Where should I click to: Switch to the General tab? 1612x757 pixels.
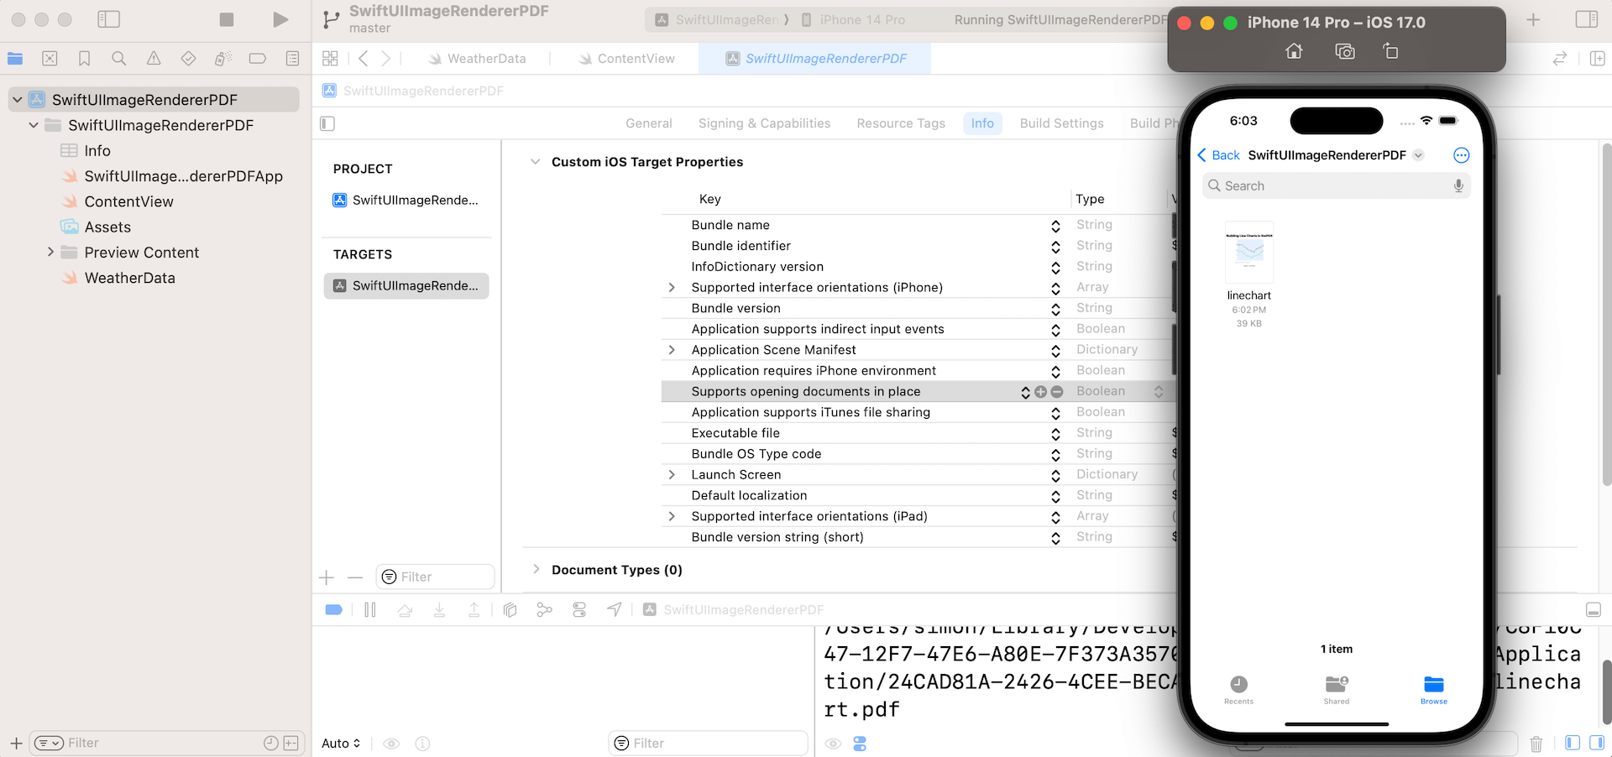(x=648, y=123)
